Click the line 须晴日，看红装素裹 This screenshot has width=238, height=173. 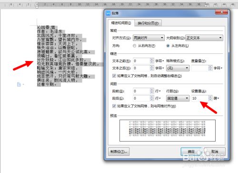pyautogui.click(x=57, y=56)
